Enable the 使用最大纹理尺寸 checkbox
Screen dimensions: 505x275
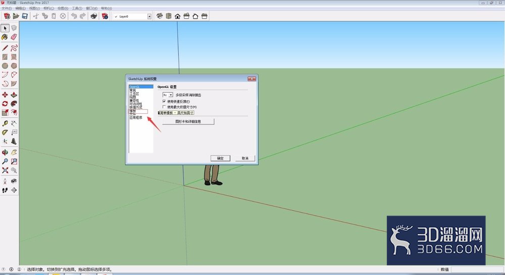(x=164, y=107)
